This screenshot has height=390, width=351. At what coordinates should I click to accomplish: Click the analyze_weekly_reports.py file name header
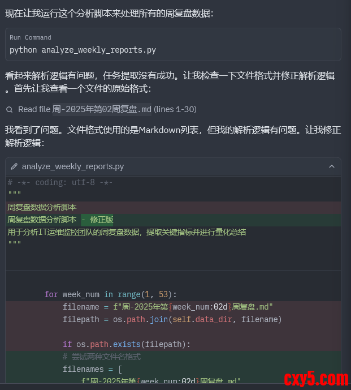pos(73,166)
